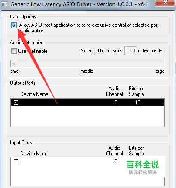Click the input port Audio Channel value 2

pos(116,161)
